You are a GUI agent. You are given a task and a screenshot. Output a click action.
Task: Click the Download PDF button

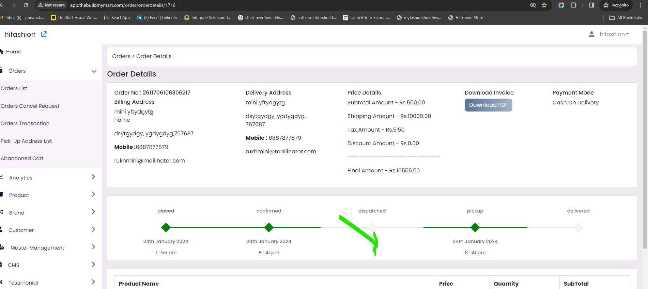(488, 105)
